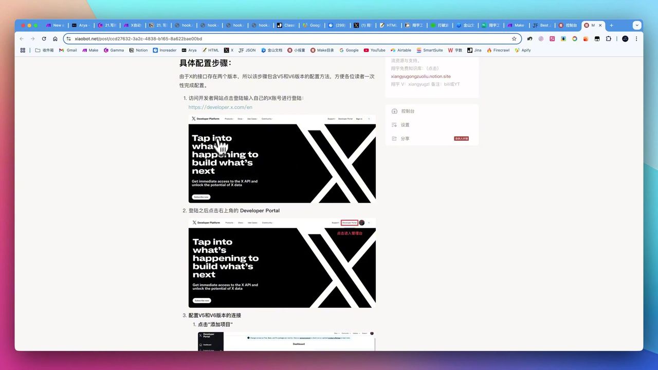The height and width of the screenshot is (370, 658).
Task: Open the YouTube bookmark
Action: (x=374, y=50)
